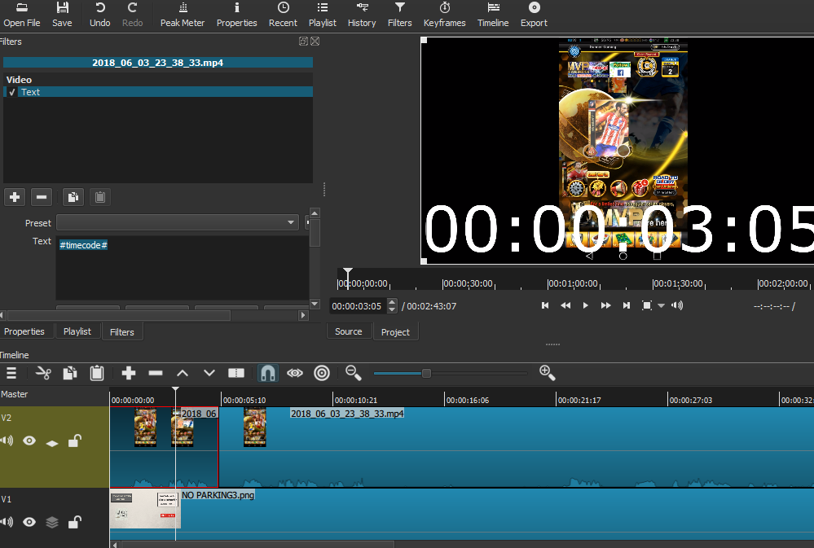Click in the Text field containing #timecode#
The image size is (814, 548).
click(183, 268)
